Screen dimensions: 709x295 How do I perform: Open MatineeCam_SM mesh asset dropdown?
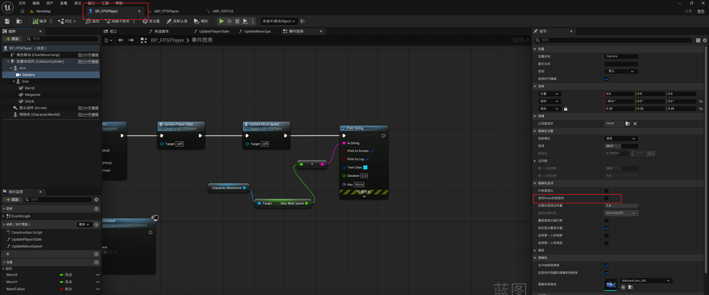[646, 281]
